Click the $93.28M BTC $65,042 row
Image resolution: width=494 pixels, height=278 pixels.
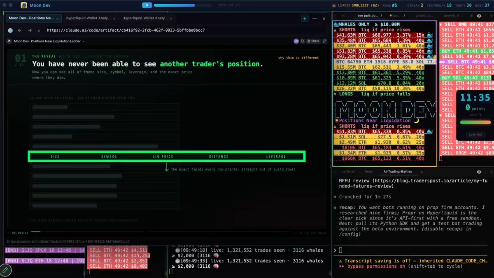(380, 56)
